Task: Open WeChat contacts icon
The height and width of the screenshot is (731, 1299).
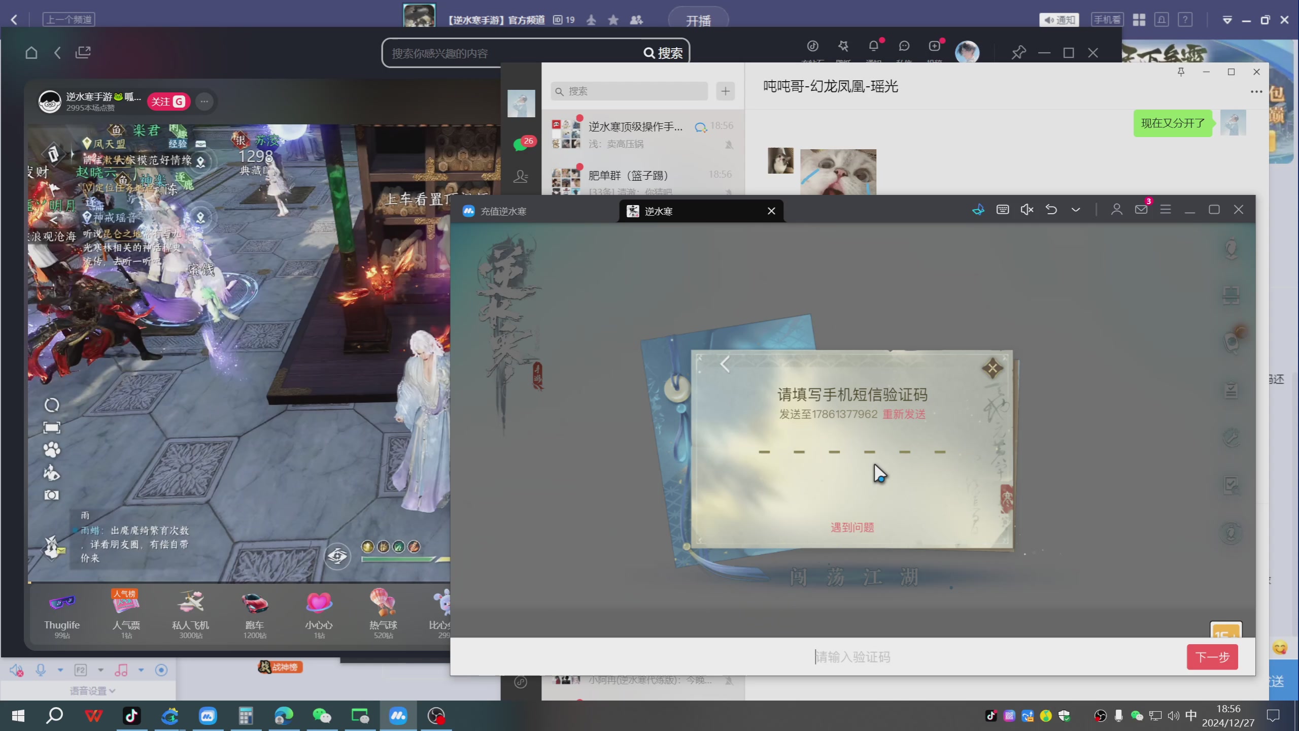Action: click(521, 177)
